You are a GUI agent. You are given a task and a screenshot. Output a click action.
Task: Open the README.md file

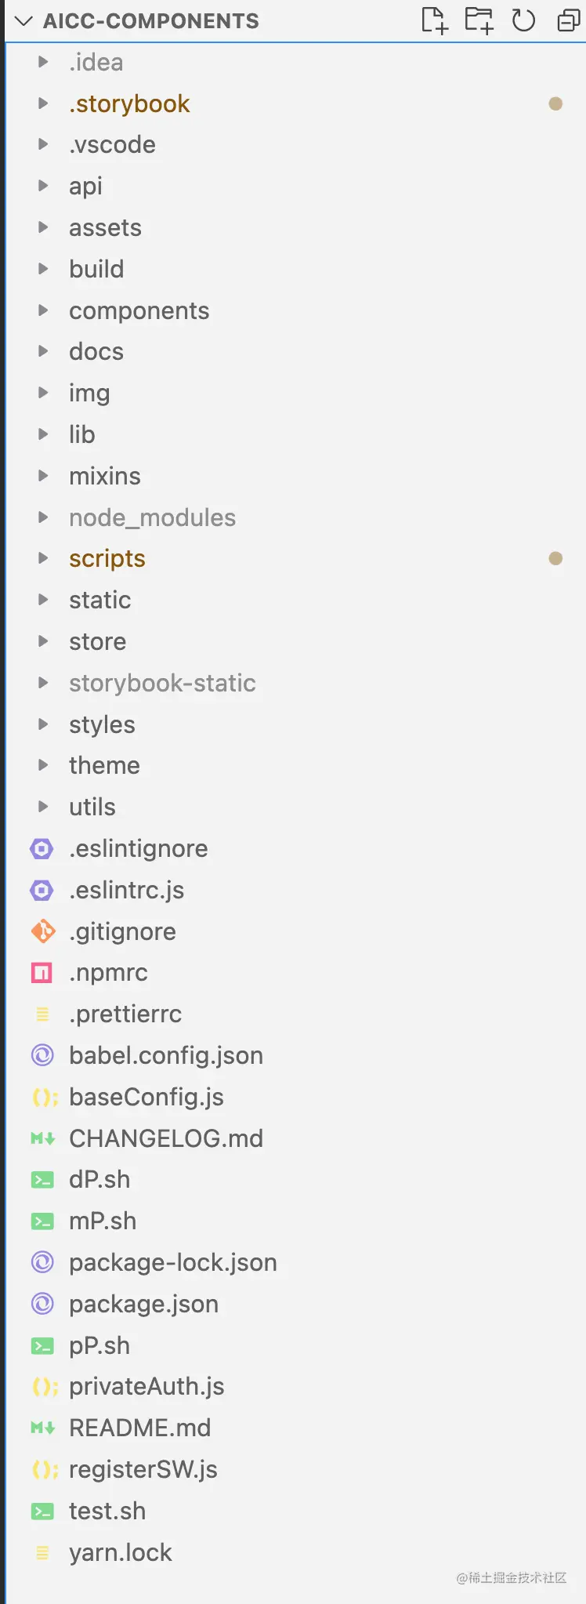point(139,1428)
